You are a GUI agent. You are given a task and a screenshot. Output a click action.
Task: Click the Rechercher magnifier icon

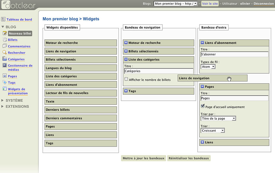click(x=4, y=52)
